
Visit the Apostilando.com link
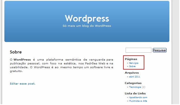click(138, 97)
